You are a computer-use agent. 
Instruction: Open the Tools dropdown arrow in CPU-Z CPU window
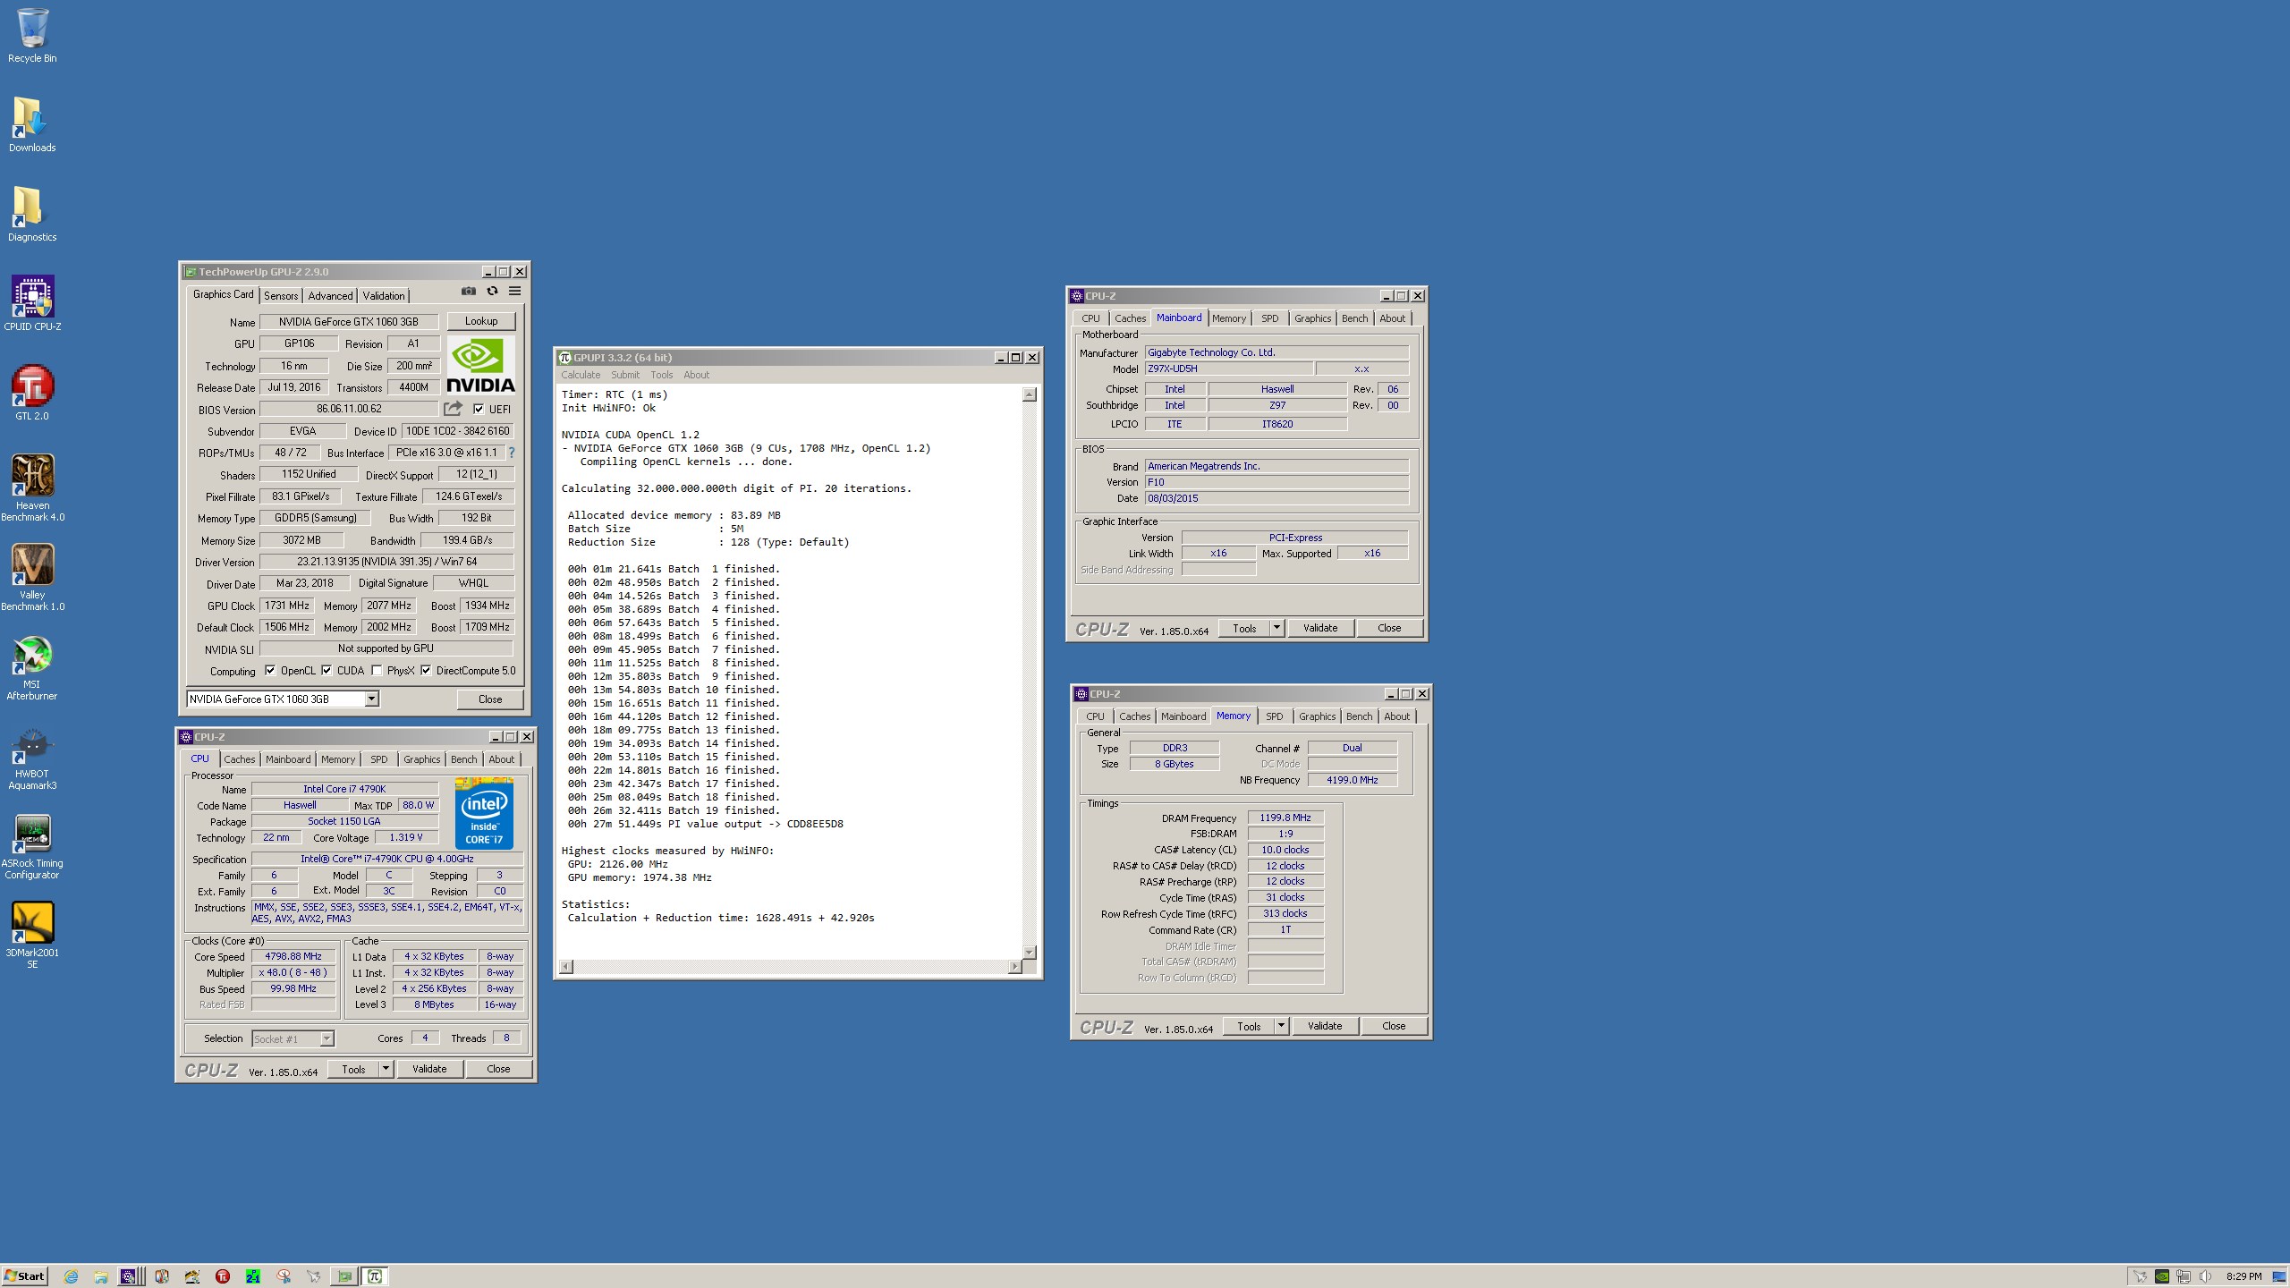point(386,1069)
